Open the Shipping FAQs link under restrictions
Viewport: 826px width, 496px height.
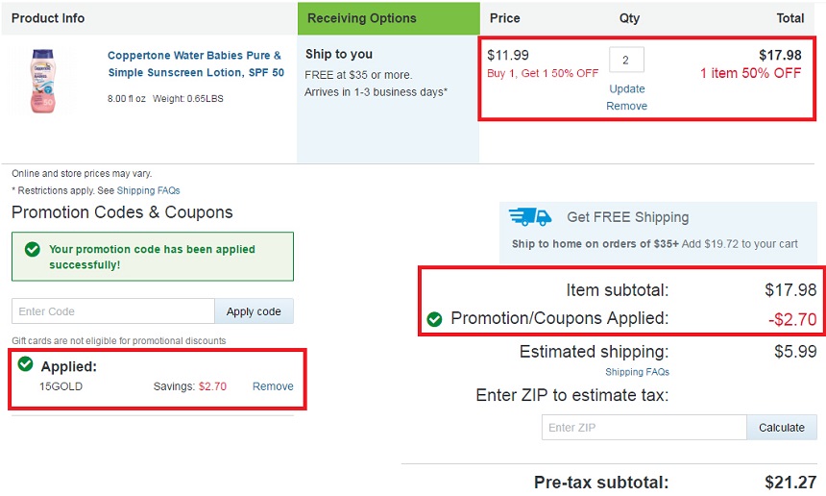pos(148,190)
